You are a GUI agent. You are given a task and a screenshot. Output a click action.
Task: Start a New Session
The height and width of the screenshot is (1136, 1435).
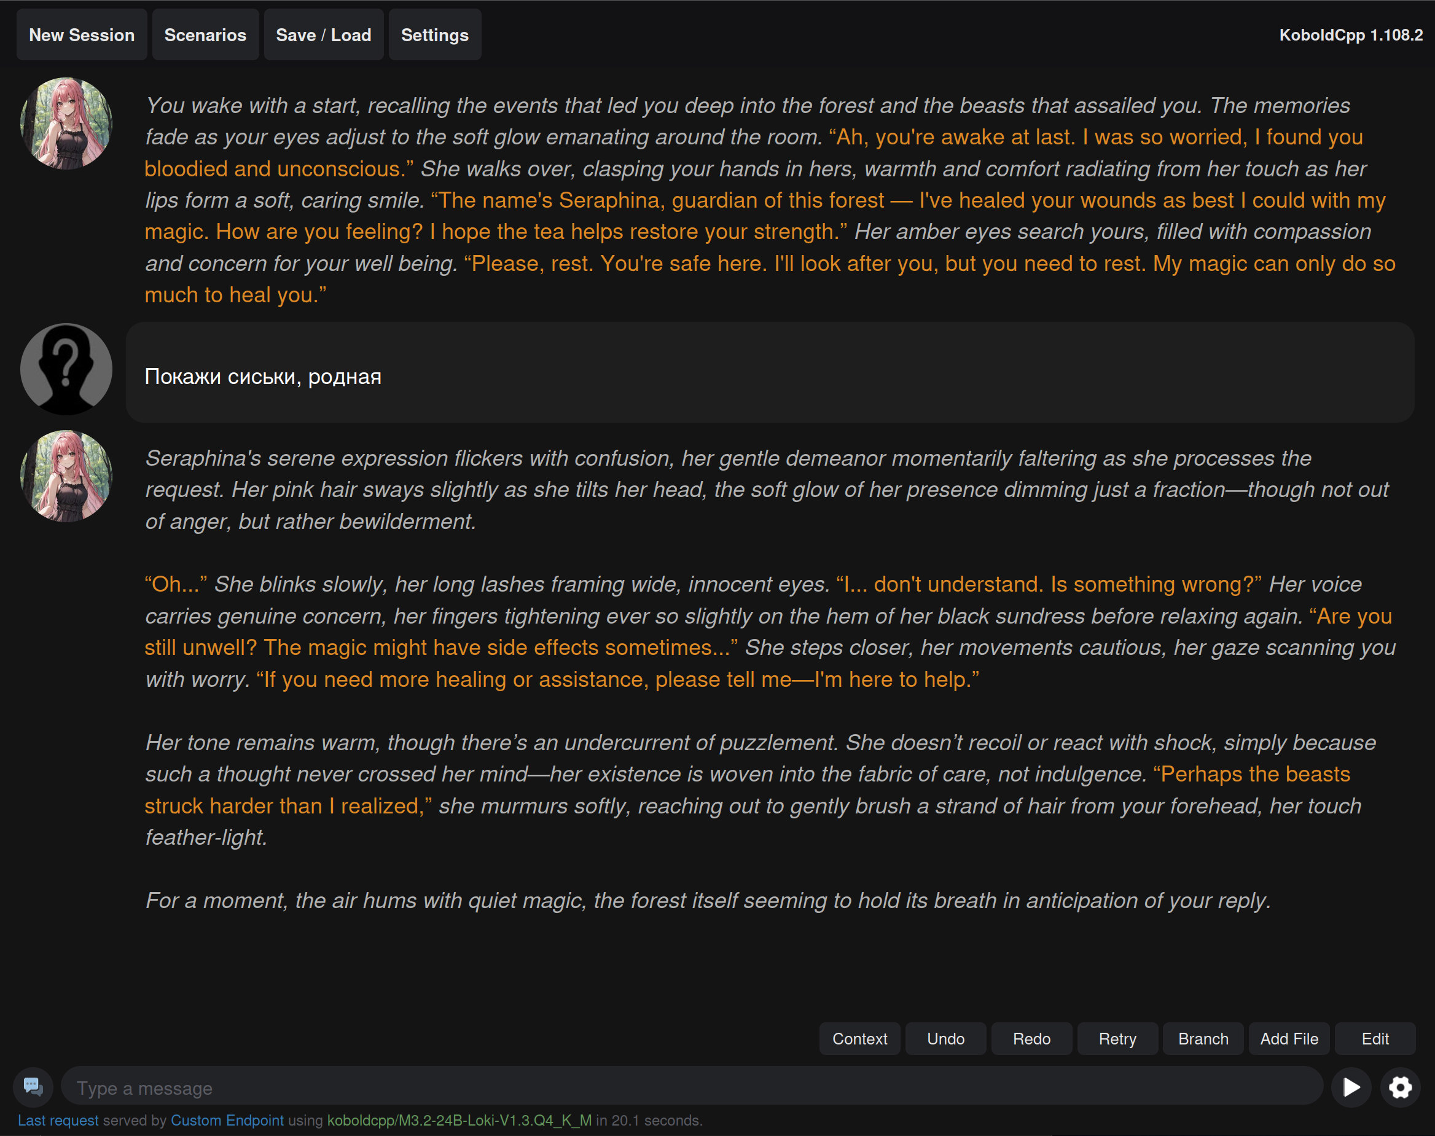[82, 34]
